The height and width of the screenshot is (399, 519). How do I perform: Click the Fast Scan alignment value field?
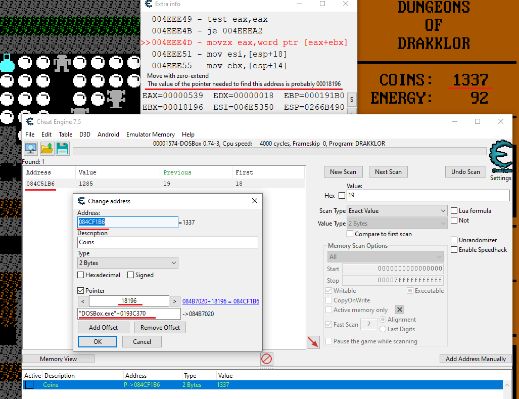tap(369, 324)
